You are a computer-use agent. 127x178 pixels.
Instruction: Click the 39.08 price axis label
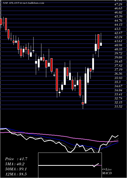tap(118, 57)
